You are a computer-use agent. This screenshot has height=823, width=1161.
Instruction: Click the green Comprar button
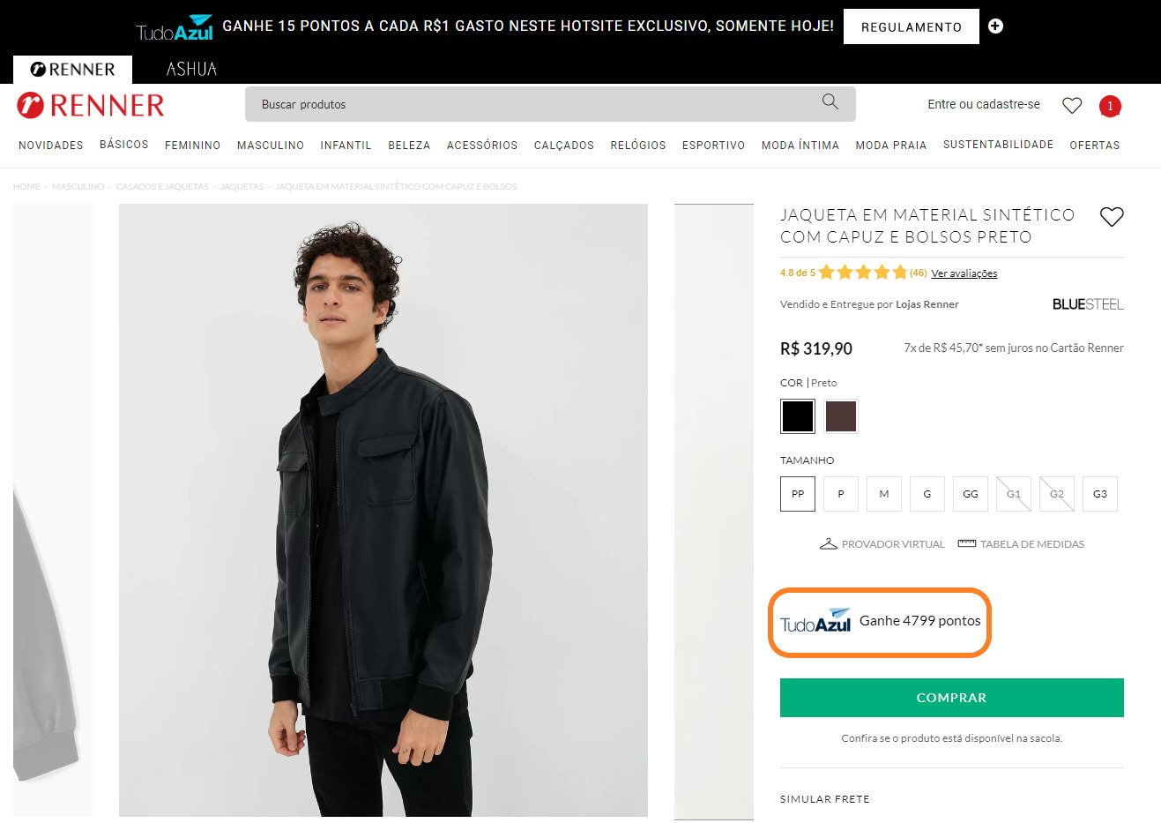(x=951, y=698)
